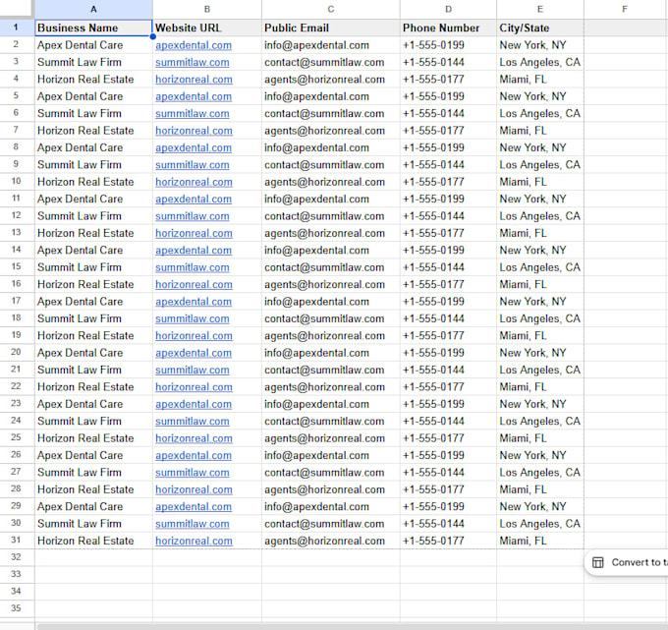Open apexdental.com link in row 8
The image size is (668, 630).
pos(194,147)
